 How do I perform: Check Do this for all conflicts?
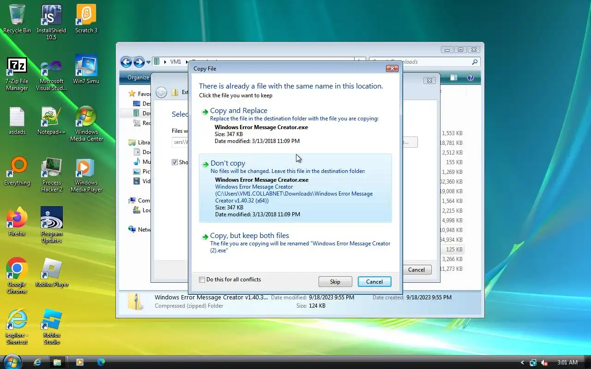click(202, 280)
